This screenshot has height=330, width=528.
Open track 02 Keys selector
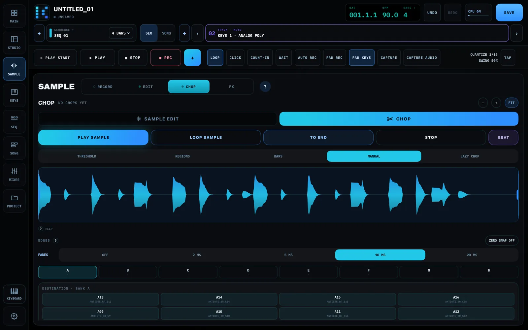[357, 33]
